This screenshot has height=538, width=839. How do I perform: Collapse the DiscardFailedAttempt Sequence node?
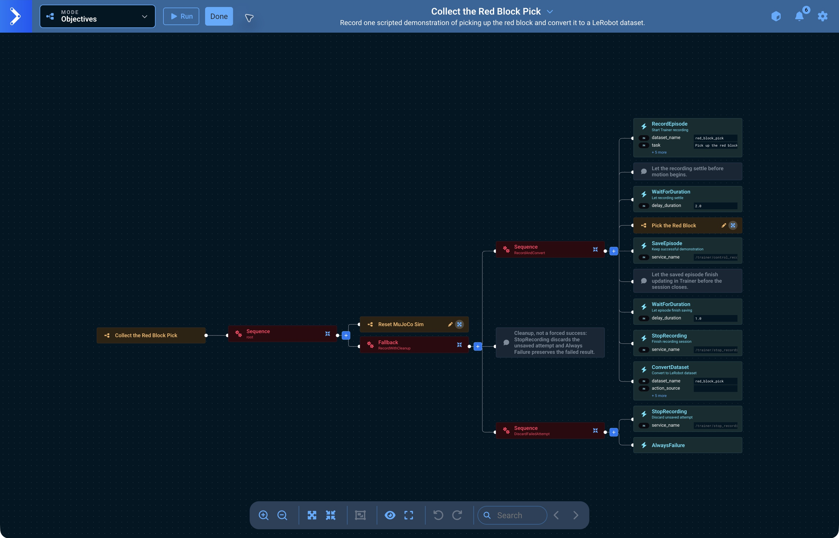[595, 431]
